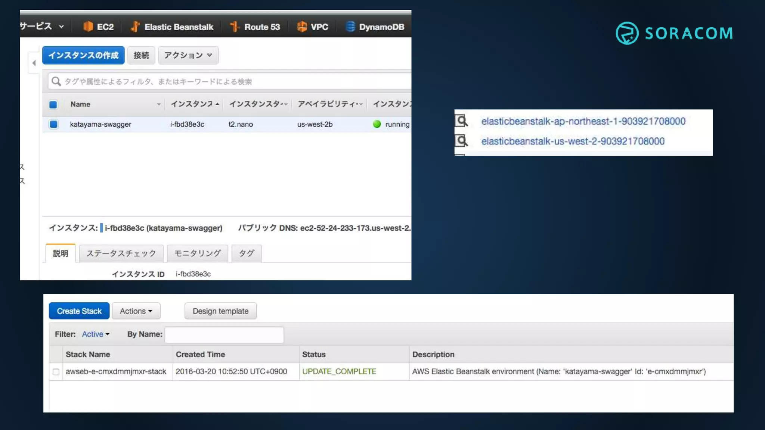The image size is (765, 430).
Task: Open the Active filter dropdown
Action: coord(96,334)
